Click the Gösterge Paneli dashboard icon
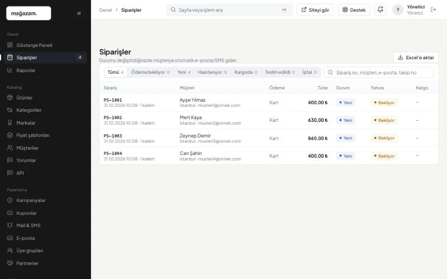The width and height of the screenshot is (447, 279). [10, 45]
